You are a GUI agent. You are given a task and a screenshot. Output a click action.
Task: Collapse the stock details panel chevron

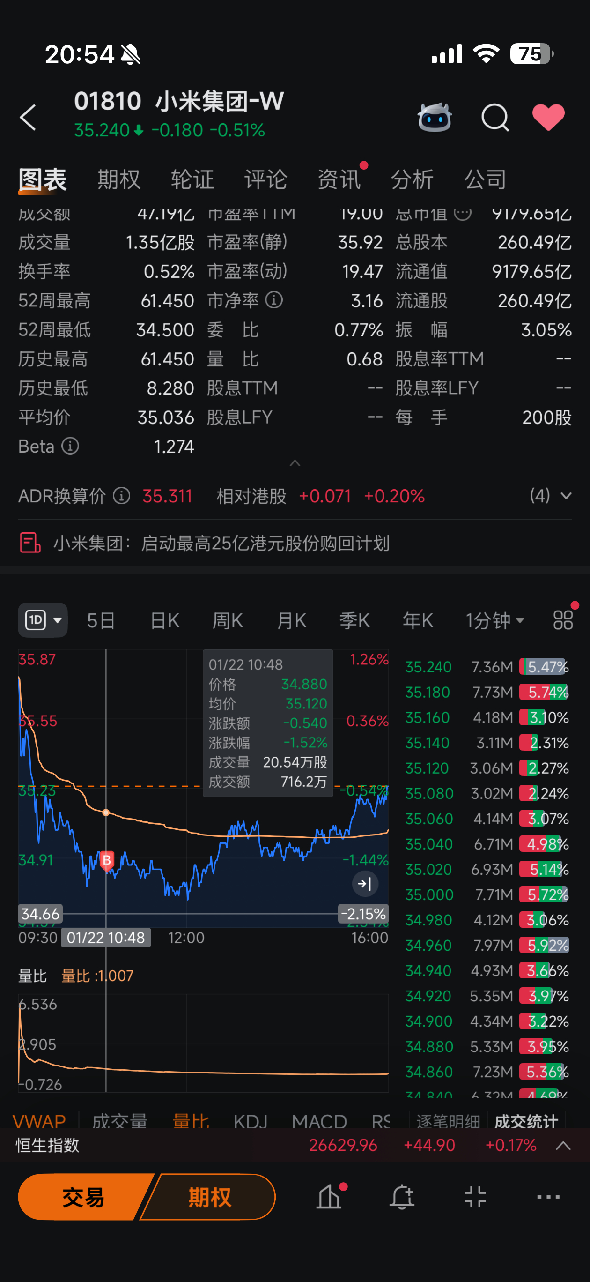coord(295,463)
